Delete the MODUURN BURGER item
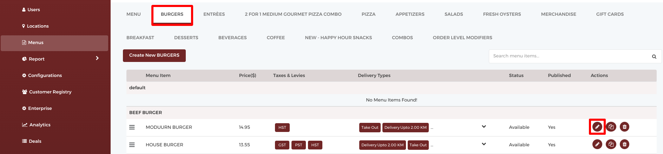 624,127
